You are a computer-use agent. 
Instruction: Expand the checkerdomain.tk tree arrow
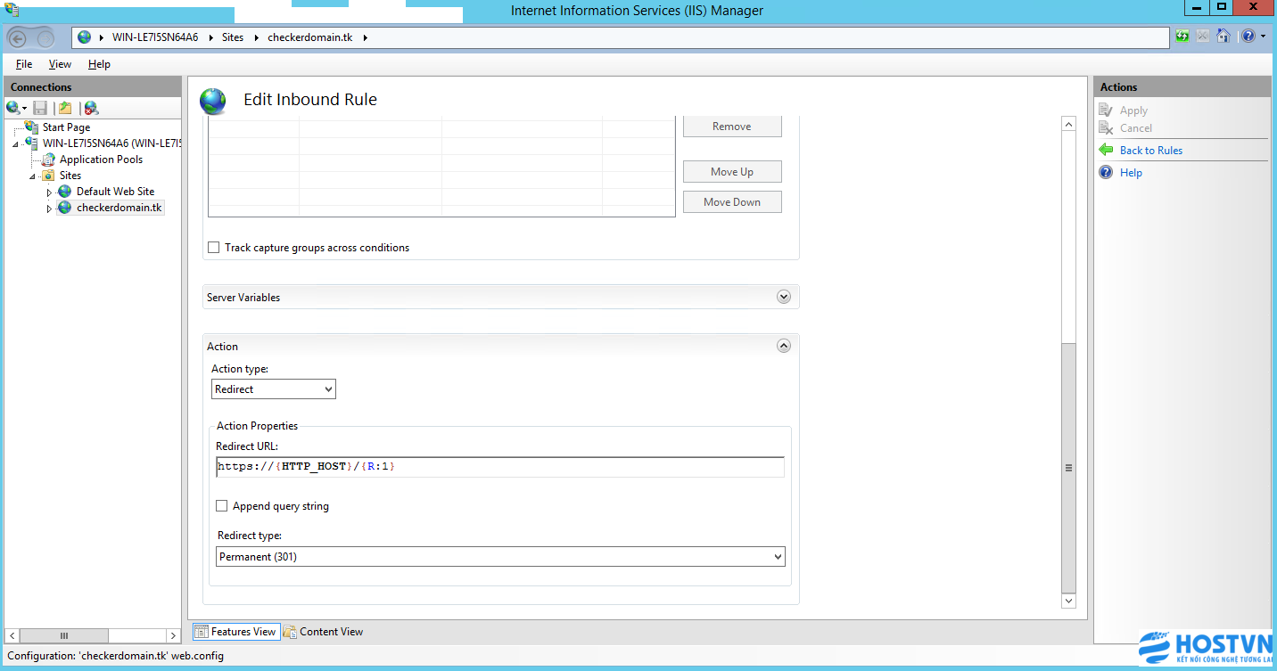[49, 209]
